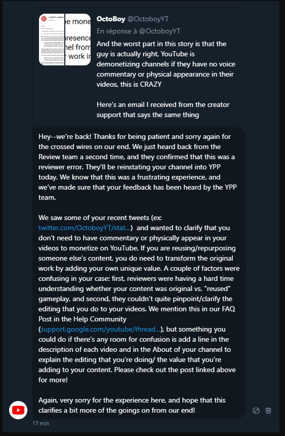This screenshot has width=285, height=436.
Task: Click the word CRAZY in the quoted tweet
Action: 151,84
